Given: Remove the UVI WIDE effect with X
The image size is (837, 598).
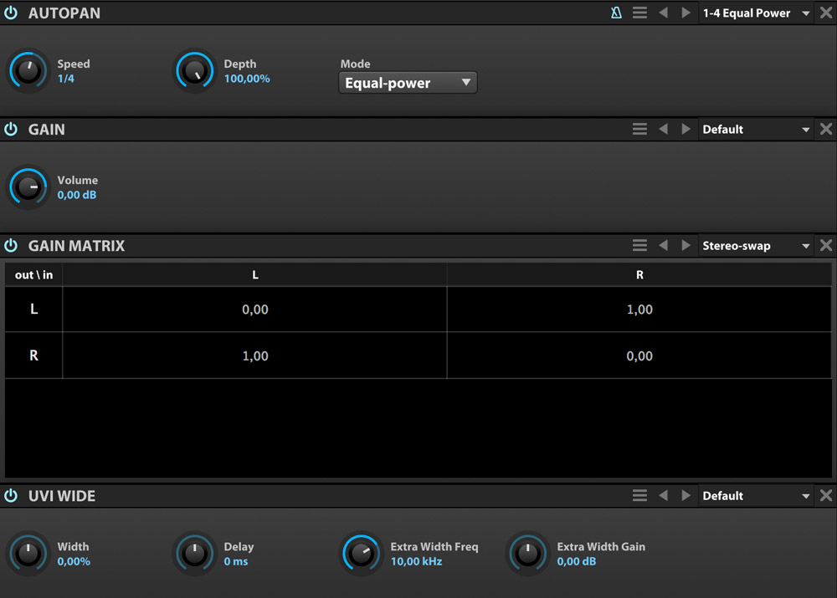Looking at the screenshot, I should point(826,496).
